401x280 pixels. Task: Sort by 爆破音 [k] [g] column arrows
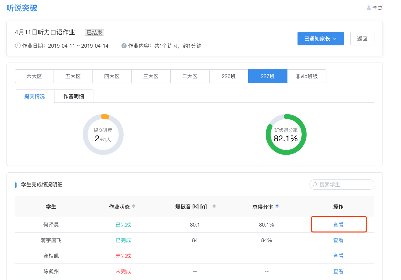(x=214, y=206)
